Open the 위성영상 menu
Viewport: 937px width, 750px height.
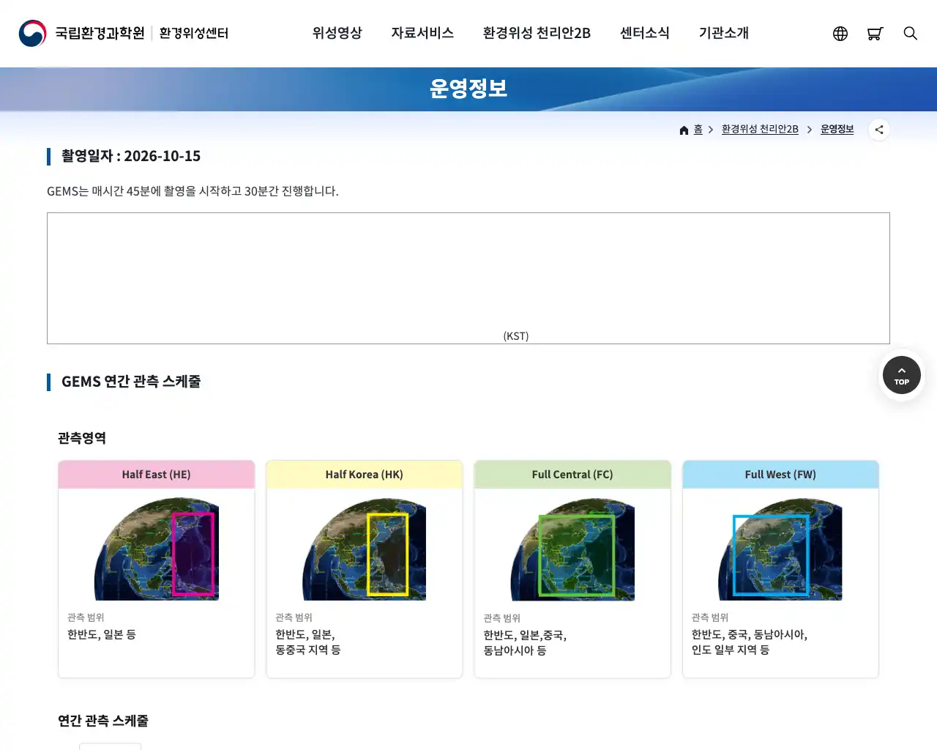(337, 33)
